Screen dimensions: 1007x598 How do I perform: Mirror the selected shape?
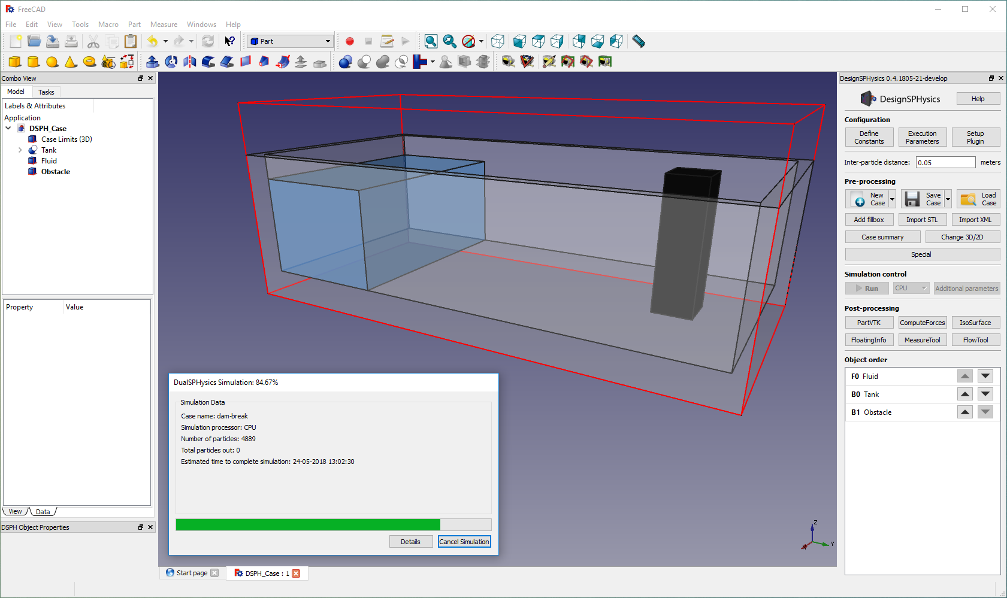[x=190, y=62]
